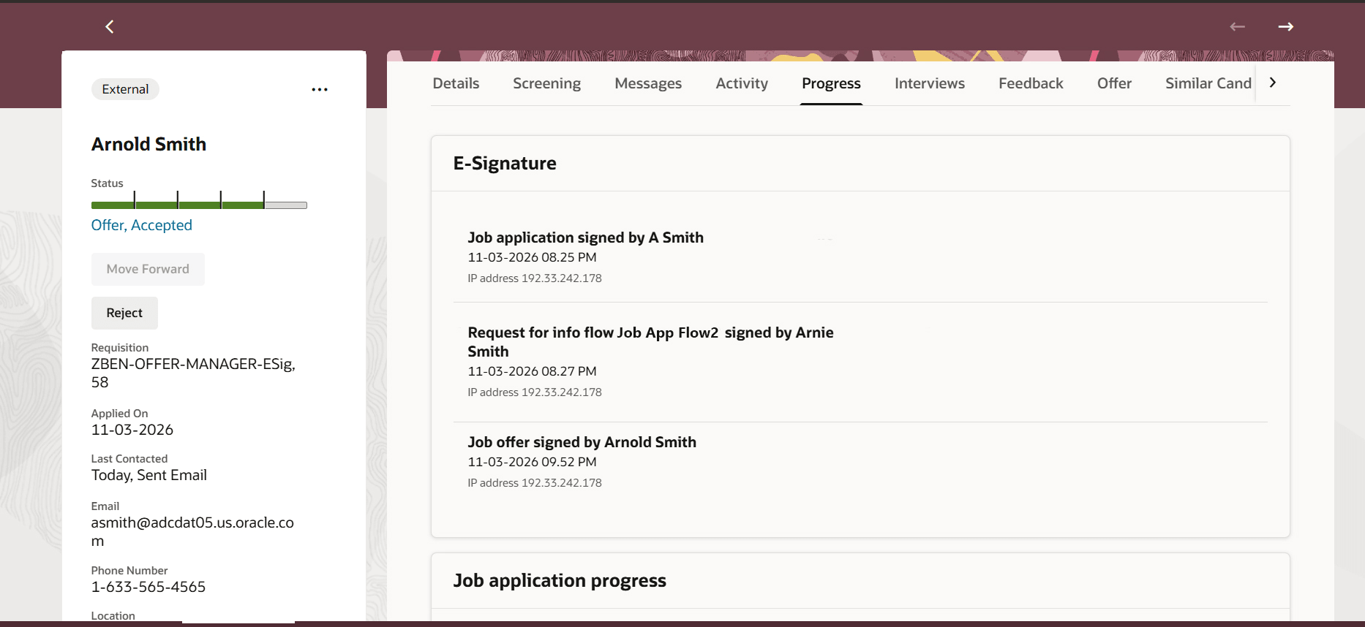
Task: Select 'Today, Sent Email' last contacted text
Action: [x=148, y=475]
